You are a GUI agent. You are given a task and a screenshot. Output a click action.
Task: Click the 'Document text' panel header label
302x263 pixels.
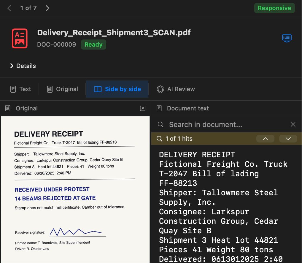[188, 108]
